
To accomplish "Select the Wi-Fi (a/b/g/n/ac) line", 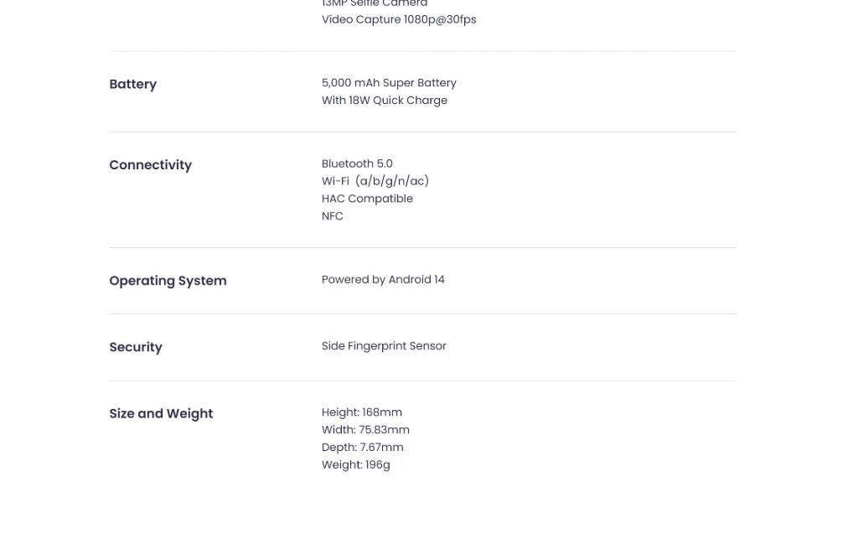I will (375, 181).
